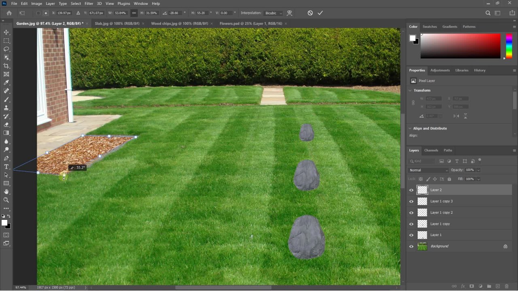Switch to the Channels tab

431,150
